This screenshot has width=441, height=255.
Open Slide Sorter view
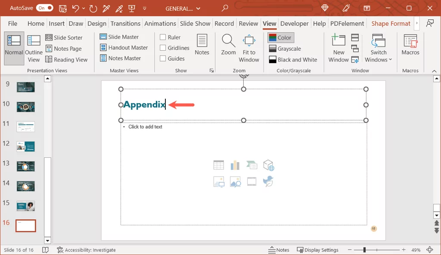pos(64,37)
